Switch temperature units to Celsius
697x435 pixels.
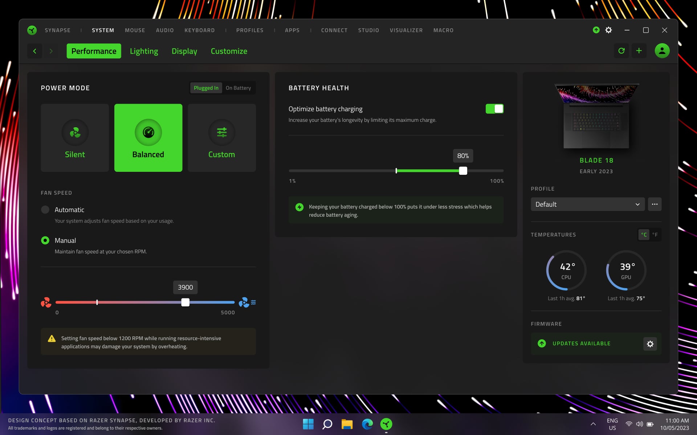(644, 235)
